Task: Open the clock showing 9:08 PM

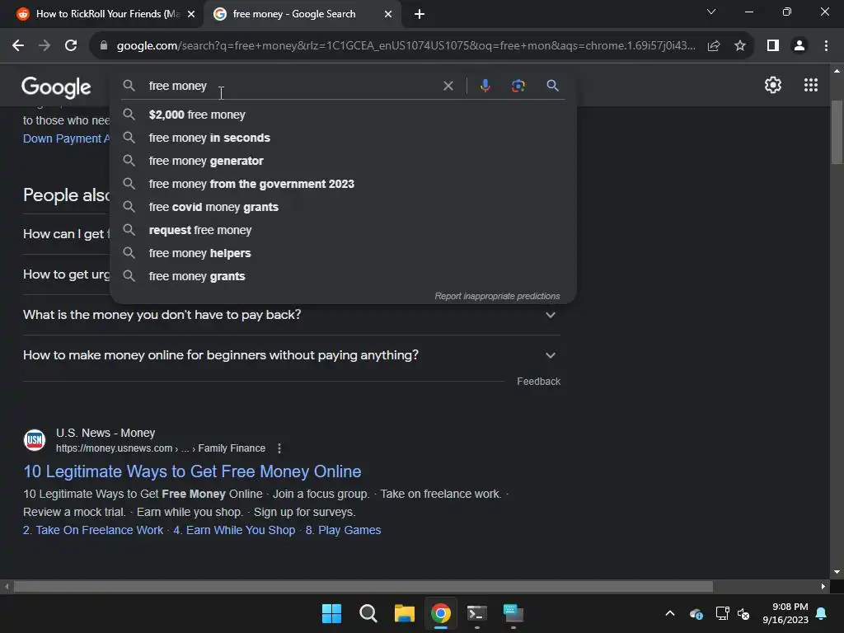Action: (785, 613)
